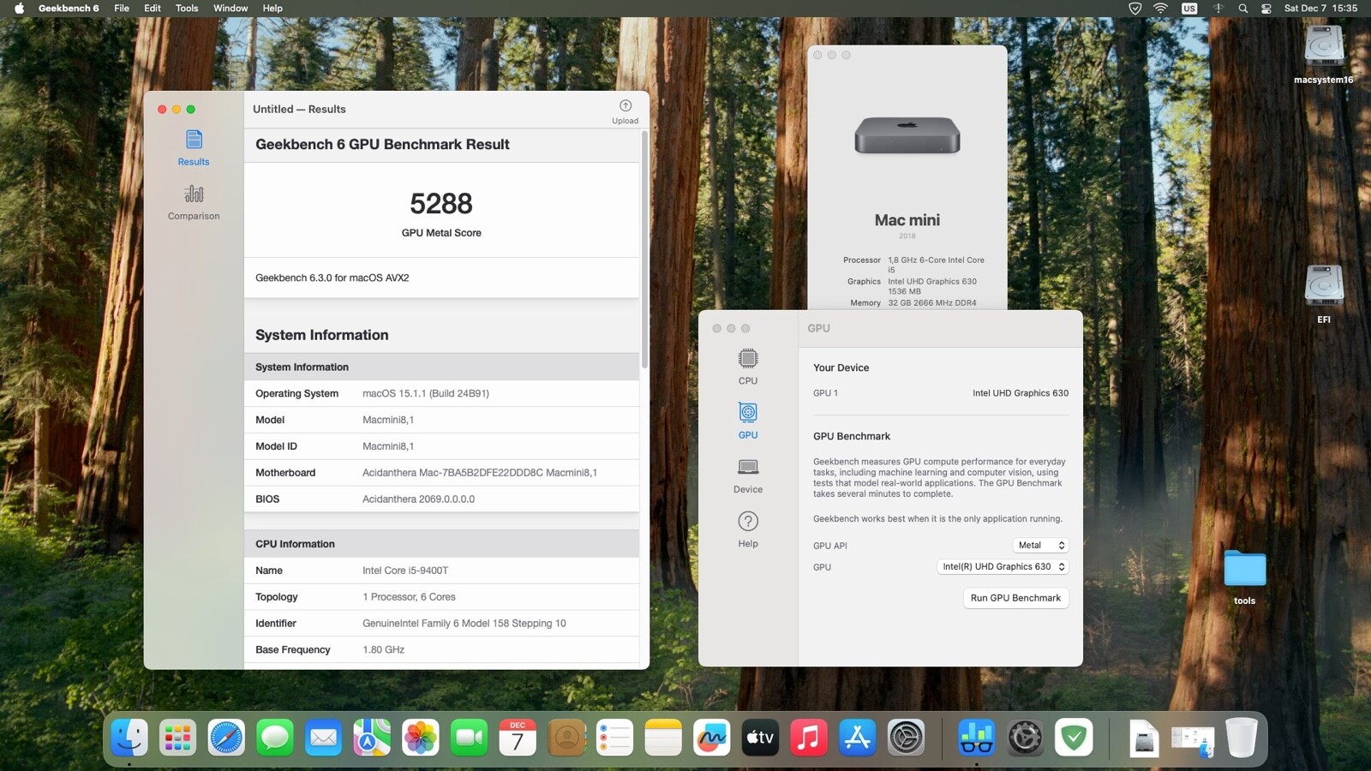Open App Store from the Dock
1371x771 pixels.
coord(858,738)
